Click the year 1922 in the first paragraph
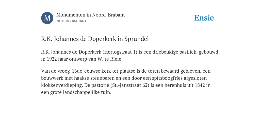The width and height of the screenshot is (260, 130). click(52, 59)
